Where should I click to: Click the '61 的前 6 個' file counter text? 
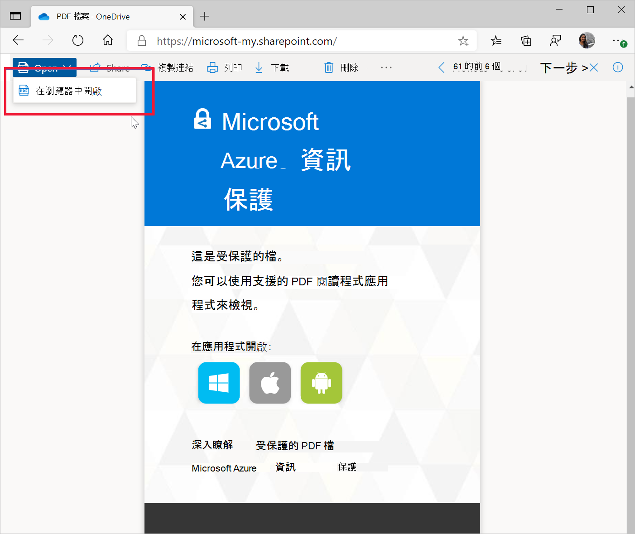tap(477, 67)
